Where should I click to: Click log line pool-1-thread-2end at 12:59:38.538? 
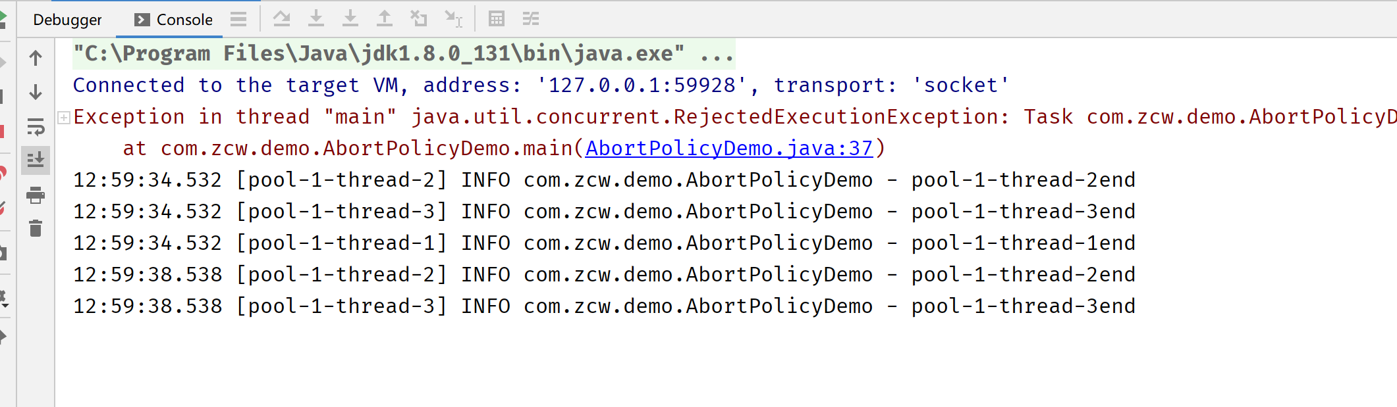tap(604, 275)
